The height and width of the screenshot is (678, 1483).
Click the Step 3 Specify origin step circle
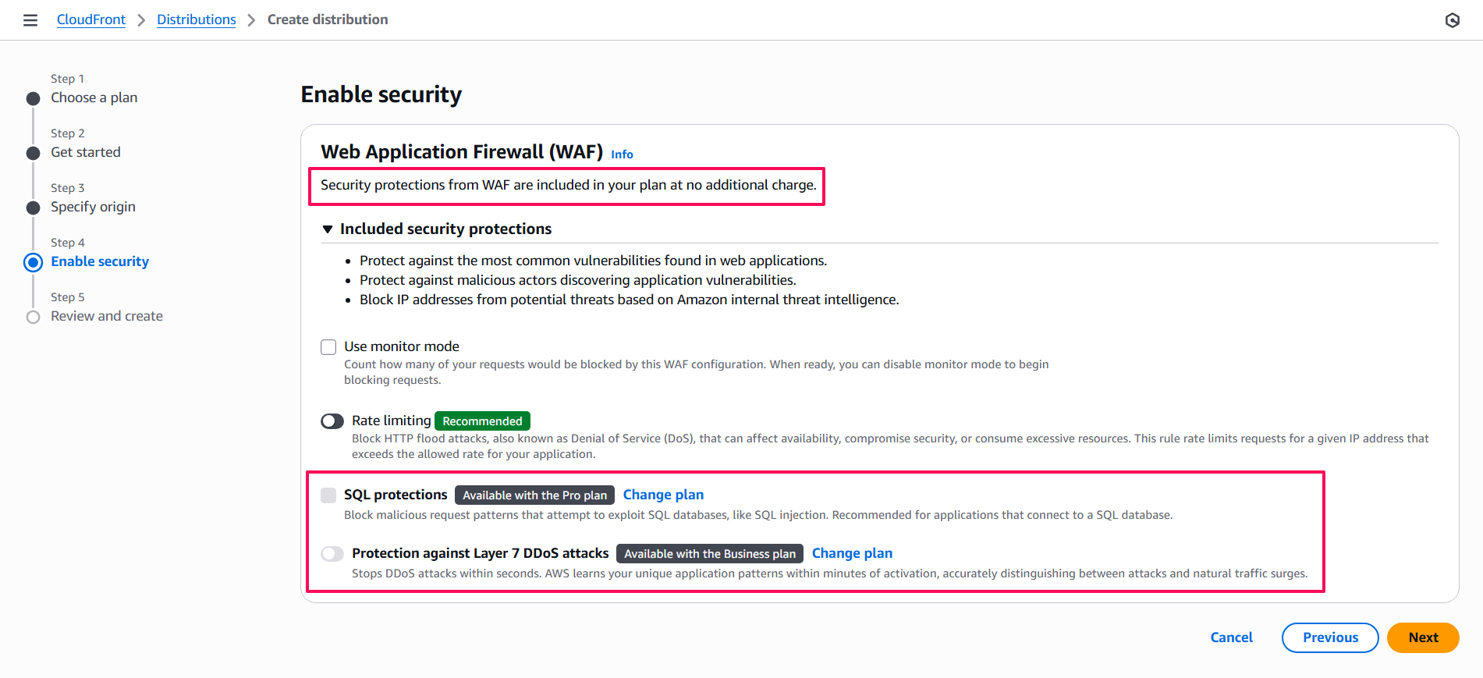(33, 208)
